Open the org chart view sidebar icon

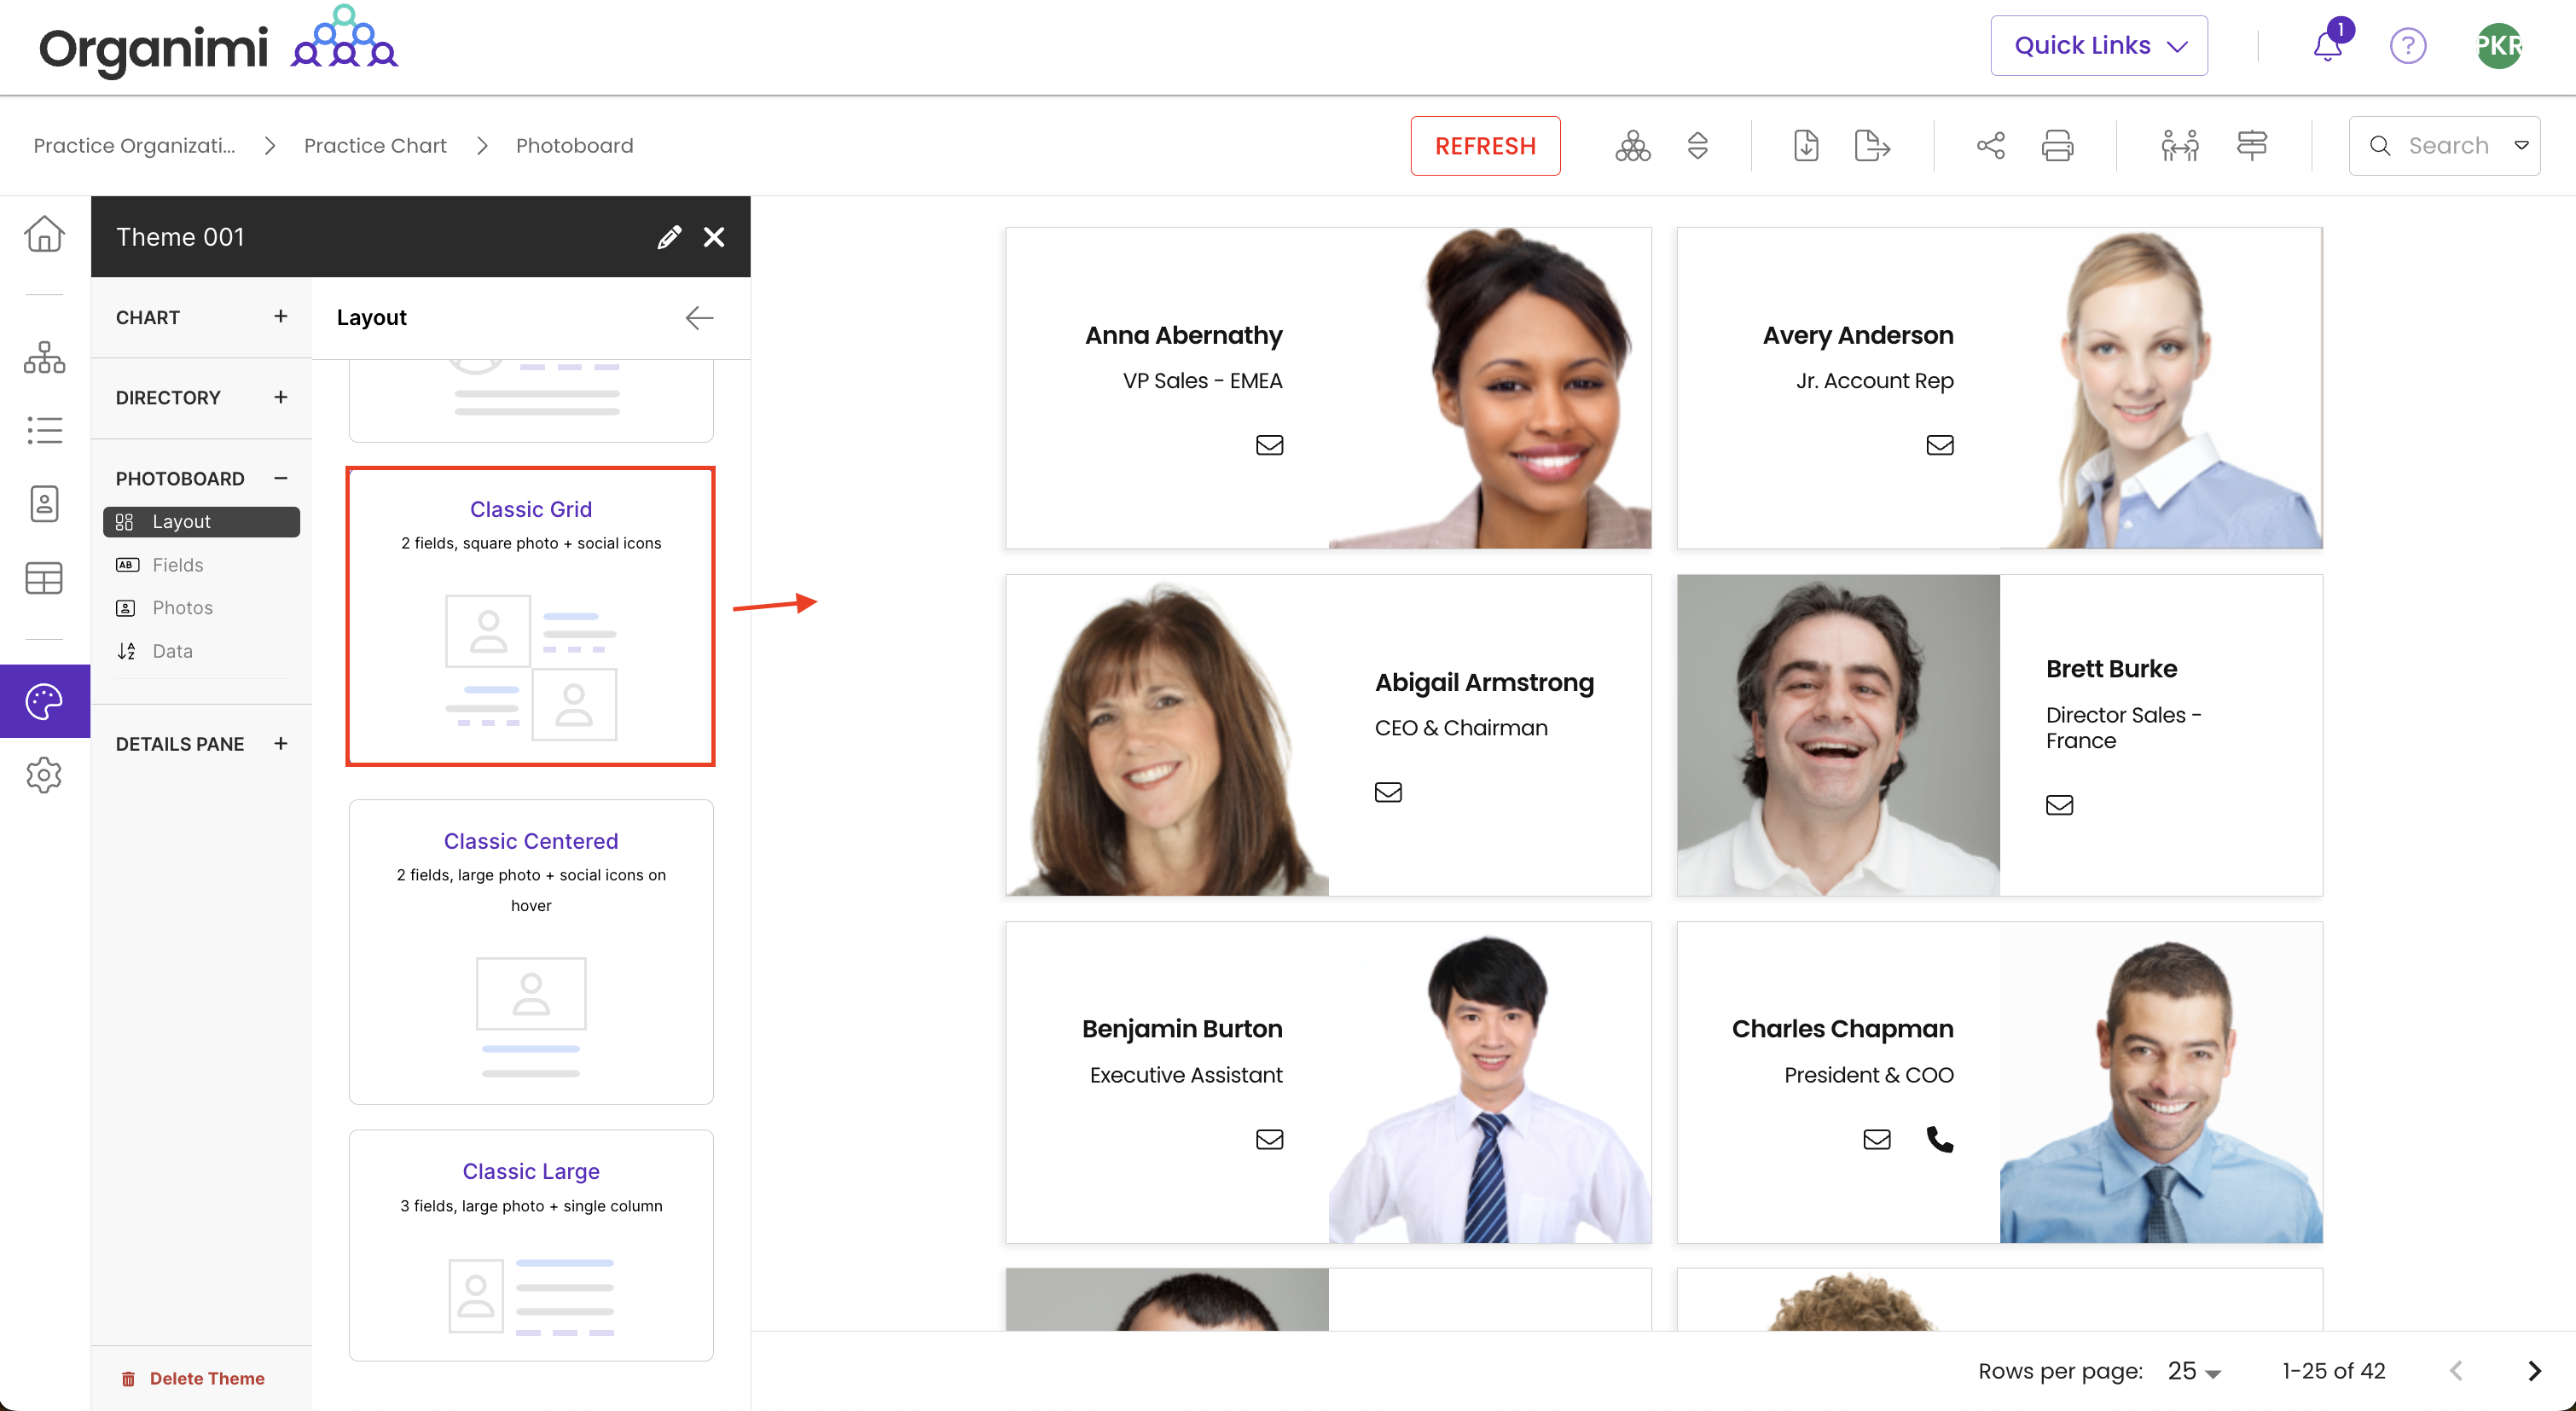point(44,357)
